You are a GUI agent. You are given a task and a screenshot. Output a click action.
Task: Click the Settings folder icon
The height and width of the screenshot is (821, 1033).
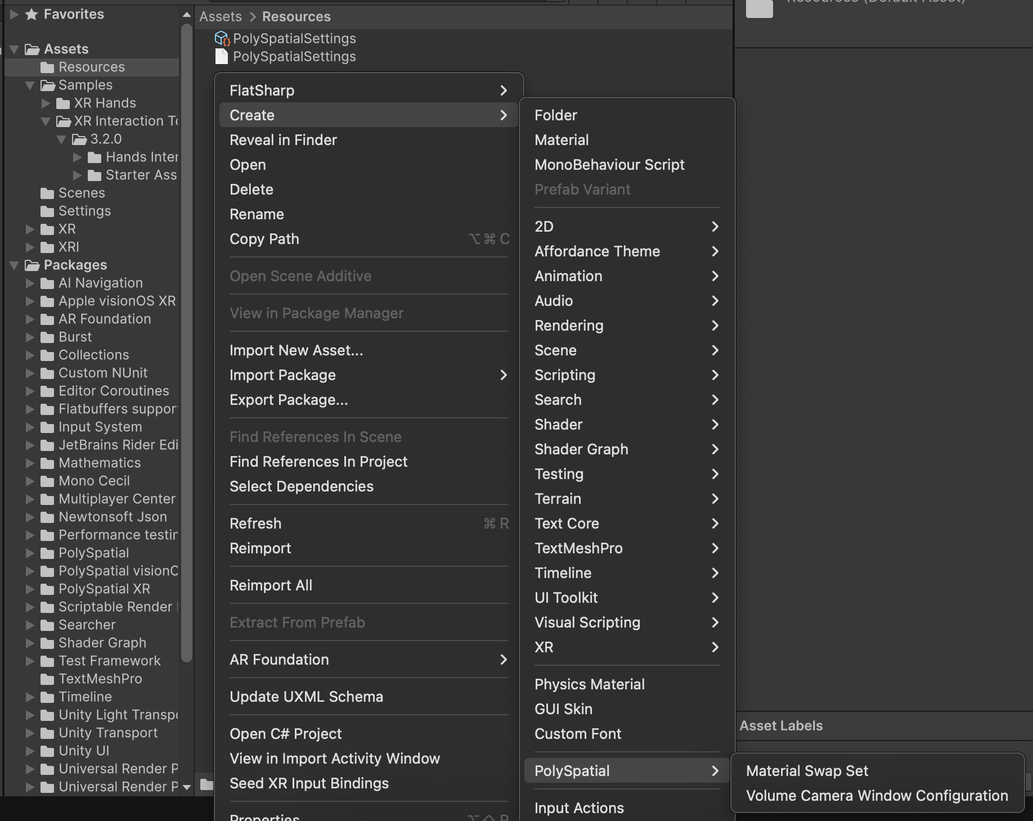point(48,211)
